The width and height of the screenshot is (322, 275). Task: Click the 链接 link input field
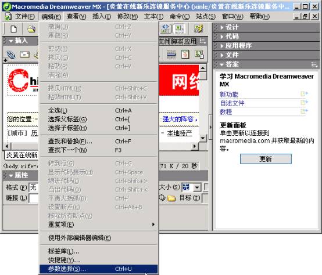(x=34, y=198)
